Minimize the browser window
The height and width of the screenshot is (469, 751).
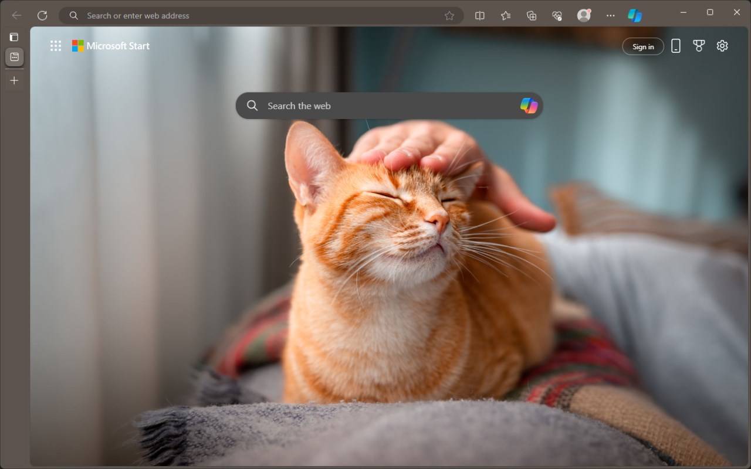point(684,12)
